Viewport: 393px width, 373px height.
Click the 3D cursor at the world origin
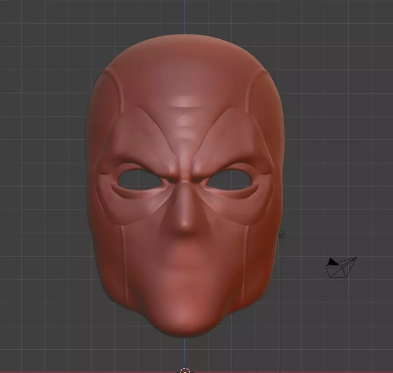pos(185,371)
